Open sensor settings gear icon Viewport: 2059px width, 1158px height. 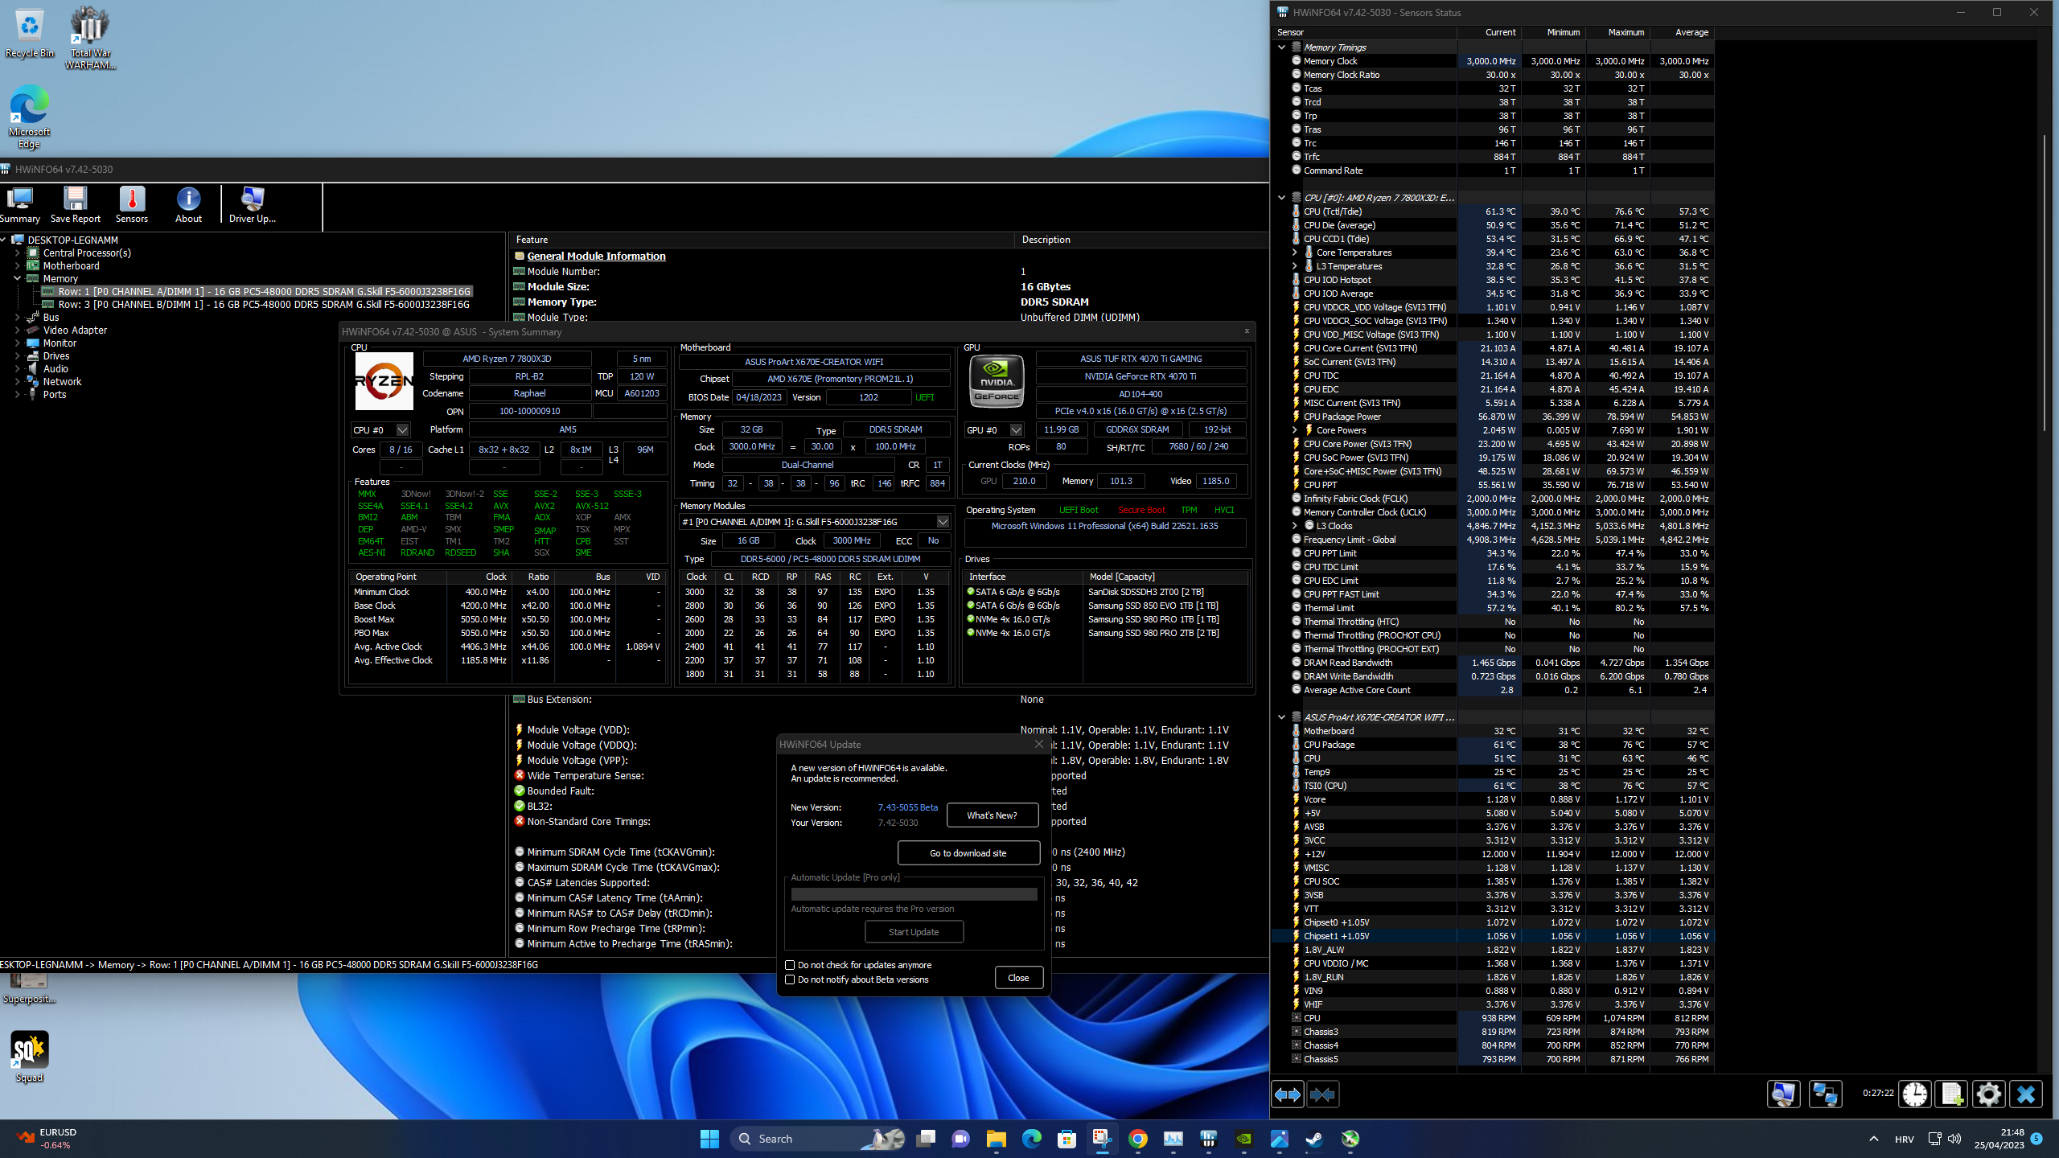click(1988, 1094)
